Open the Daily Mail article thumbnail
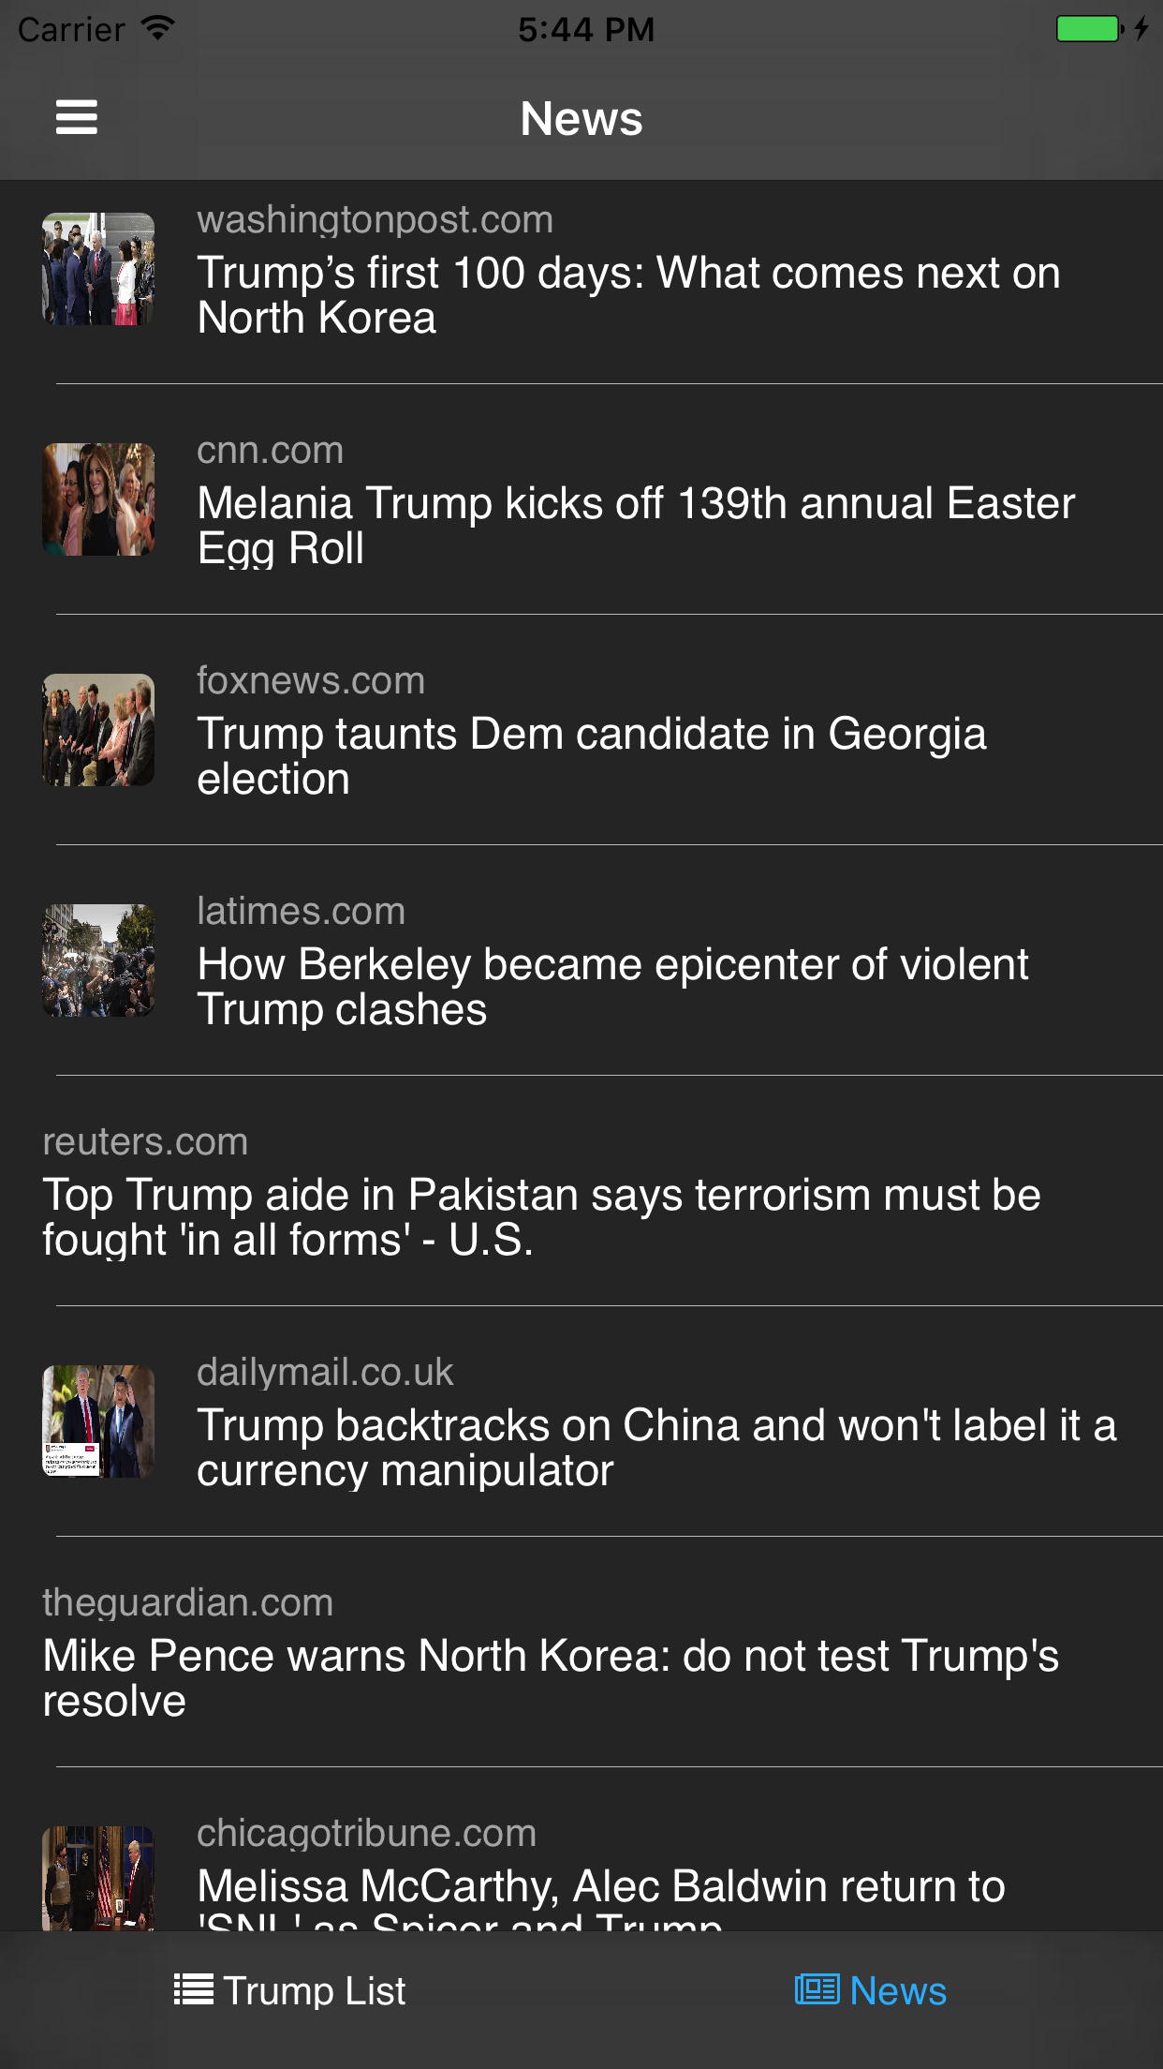Image resolution: width=1163 pixels, height=2069 pixels. (x=98, y=1422)
